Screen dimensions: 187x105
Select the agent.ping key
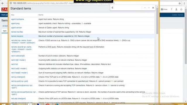click(x=15, y=23)
